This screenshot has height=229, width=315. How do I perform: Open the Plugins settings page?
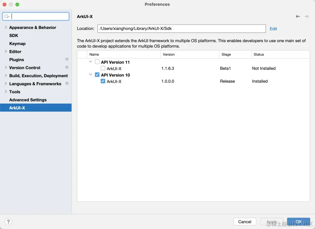16,60
